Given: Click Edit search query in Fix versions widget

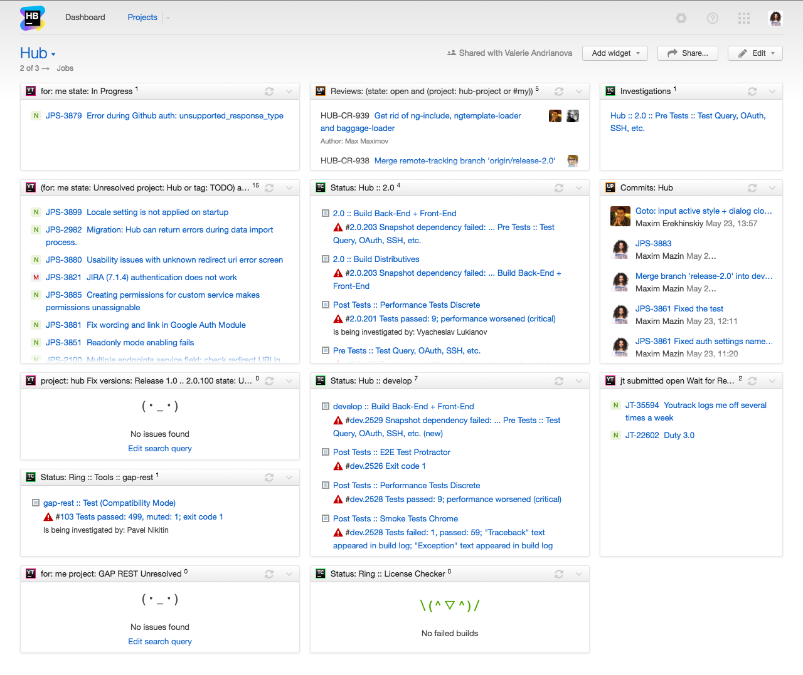Looking at the screenshot, I should [160, 449].
